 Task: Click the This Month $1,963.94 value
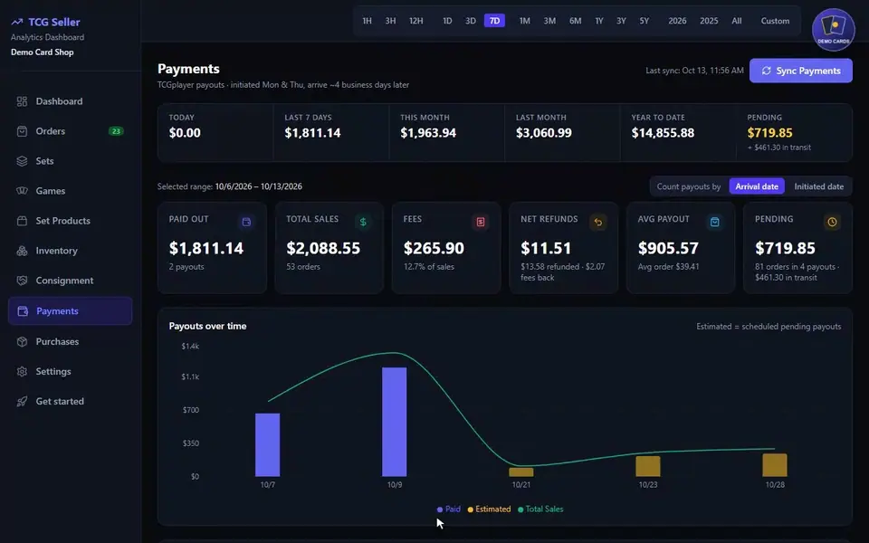[x=428, y=133]
